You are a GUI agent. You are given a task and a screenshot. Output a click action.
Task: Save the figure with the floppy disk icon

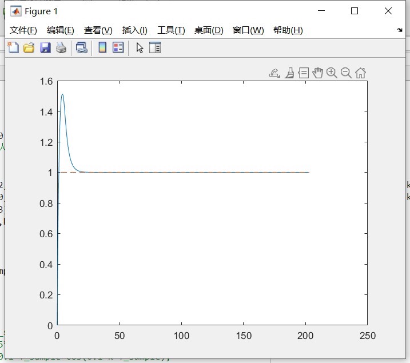coord(45,48)
